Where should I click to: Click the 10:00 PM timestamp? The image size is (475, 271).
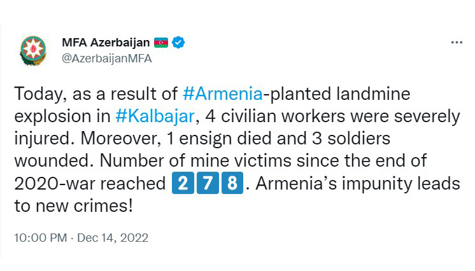tap(40, 238)
